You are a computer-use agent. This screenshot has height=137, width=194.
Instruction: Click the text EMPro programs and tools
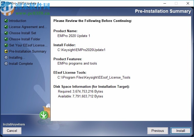(77, 63)
